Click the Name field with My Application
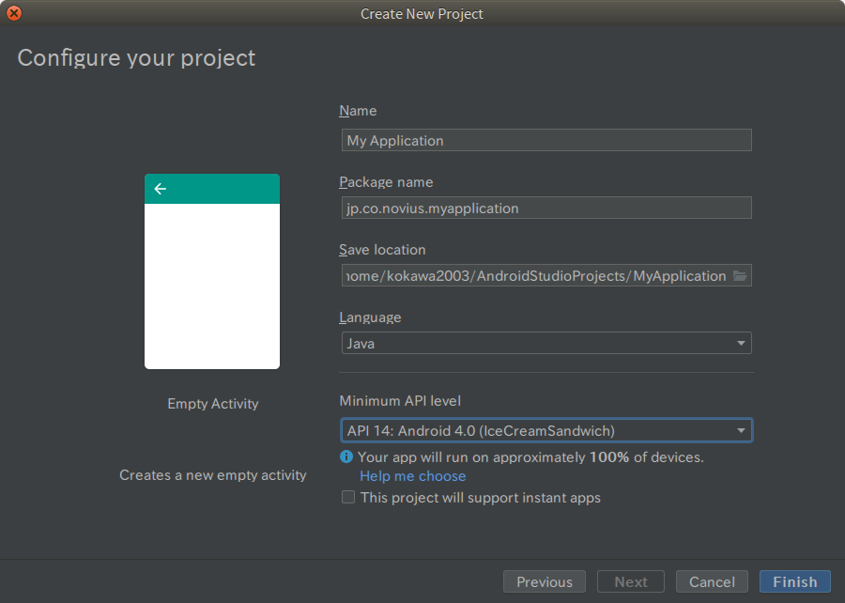The image size is (845, 603). point(546,140)
